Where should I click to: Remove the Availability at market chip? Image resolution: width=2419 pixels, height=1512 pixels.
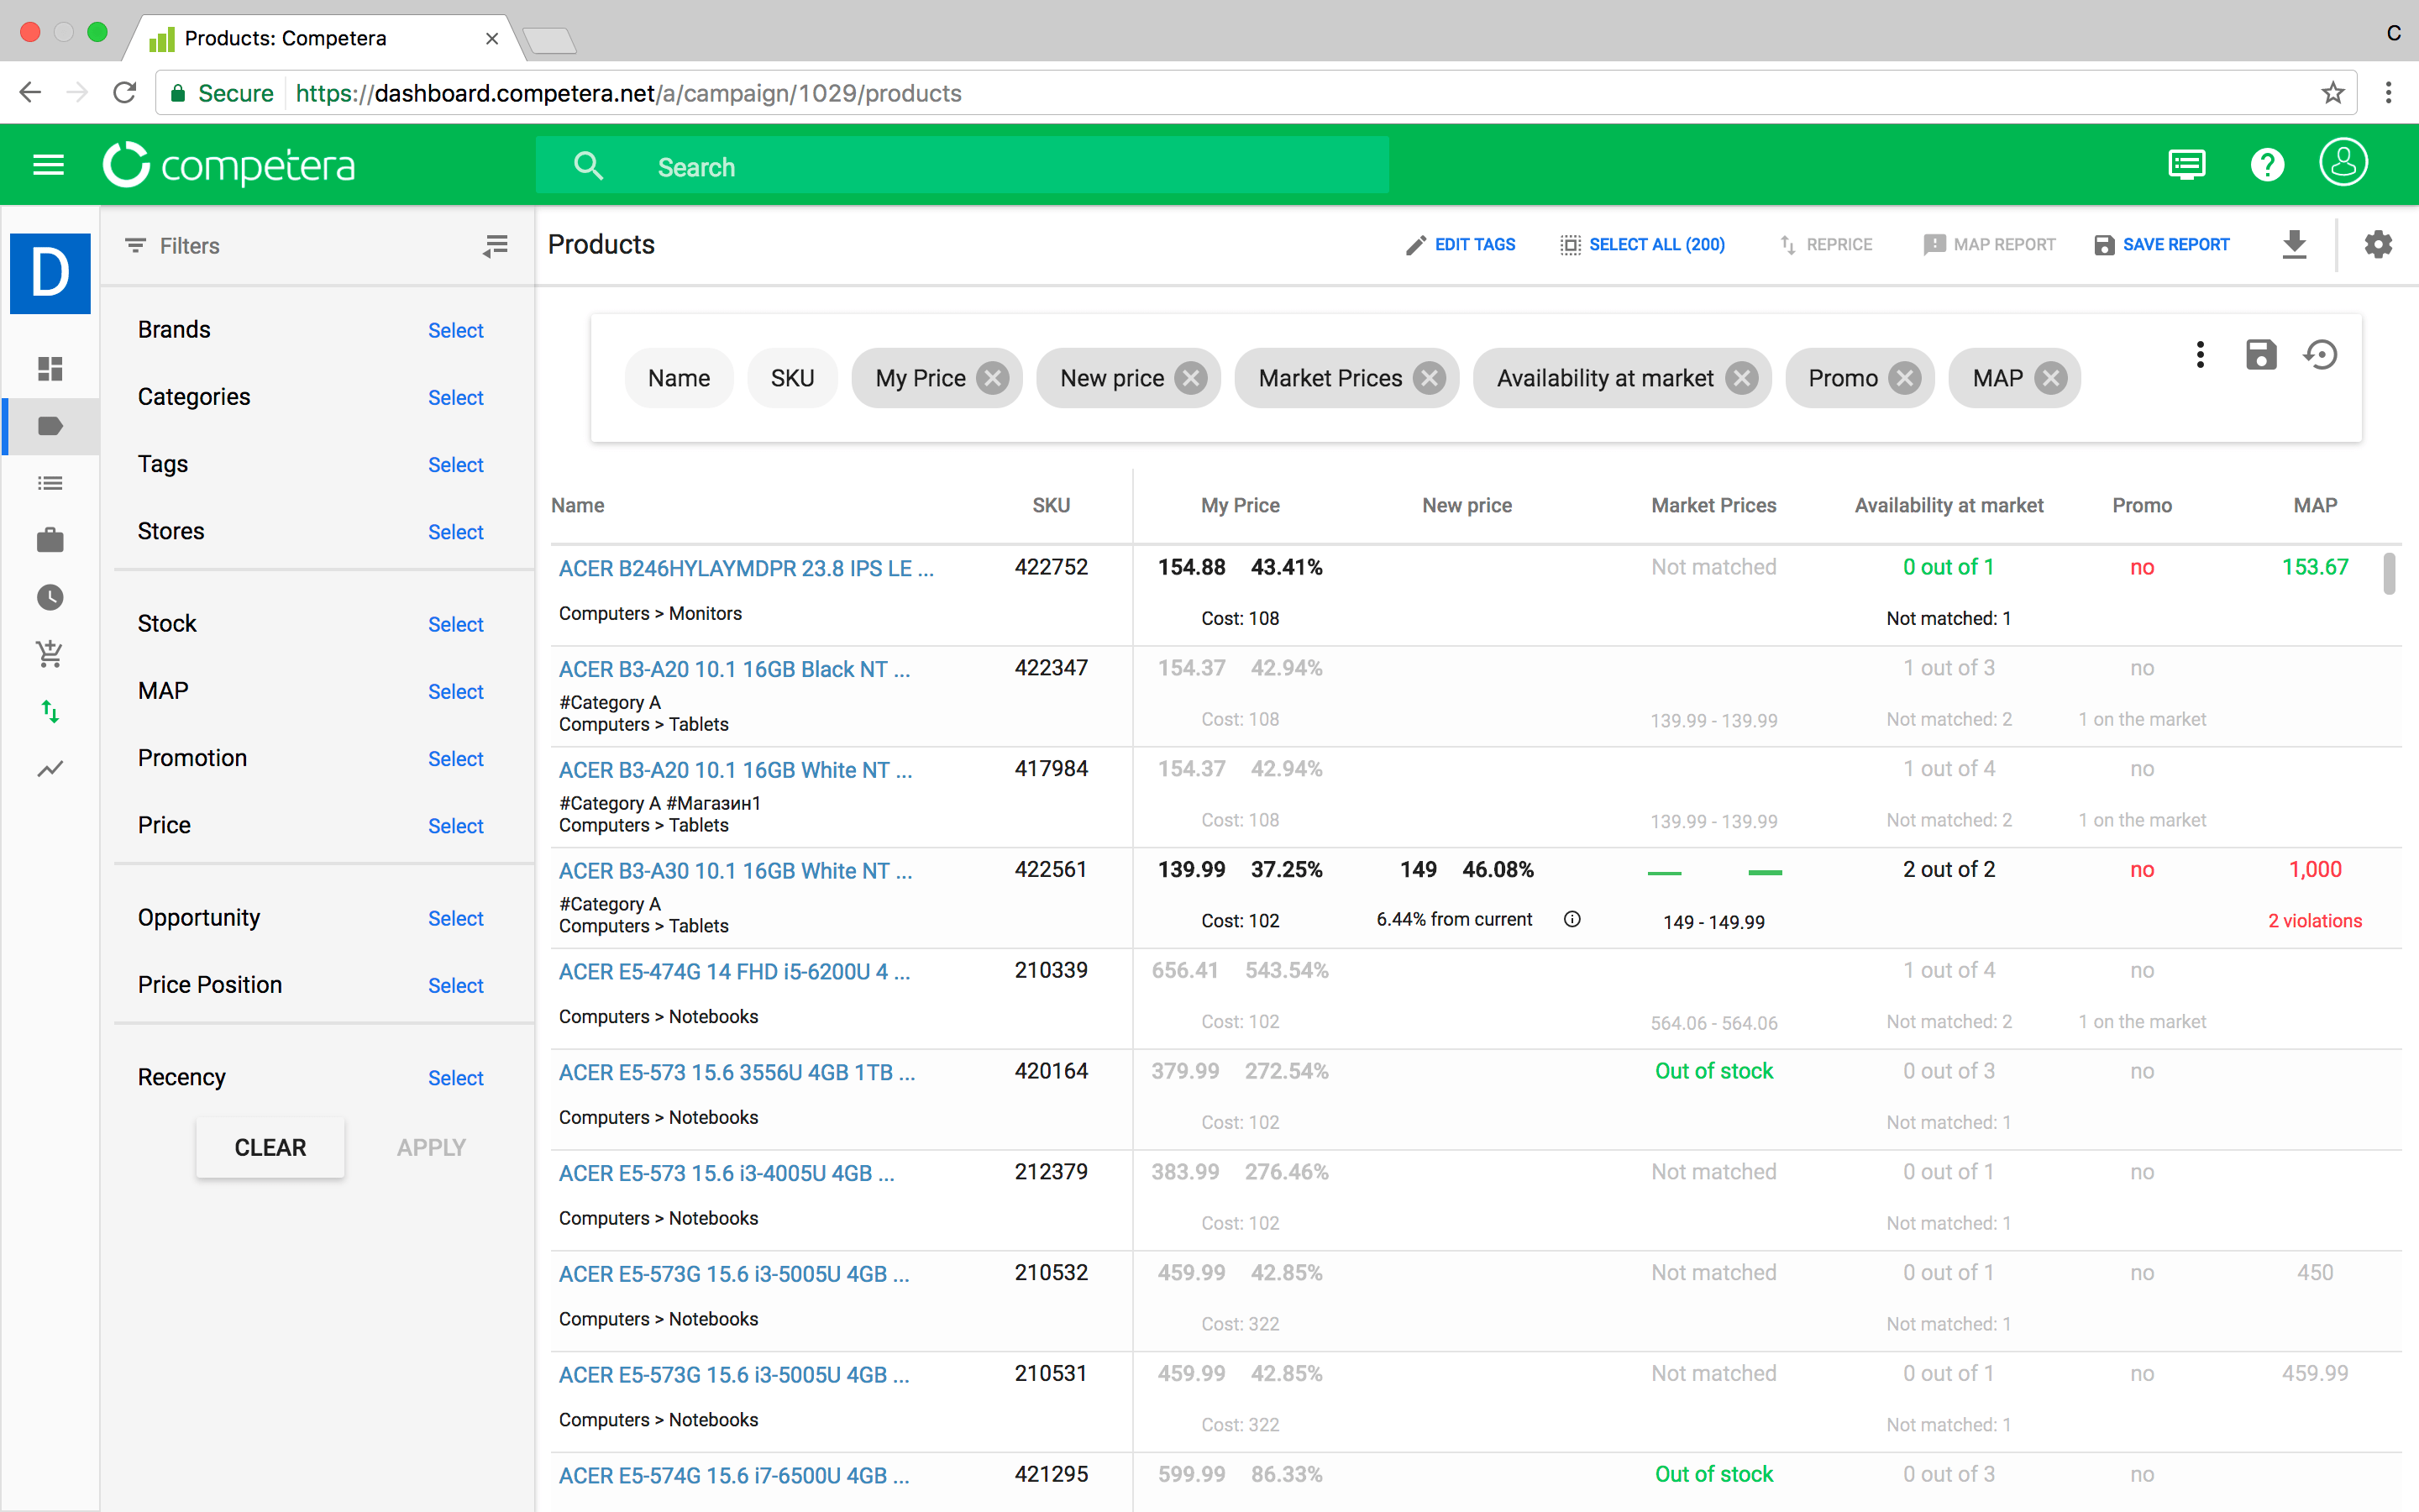pyautogui.click(x=1741, y=378)
